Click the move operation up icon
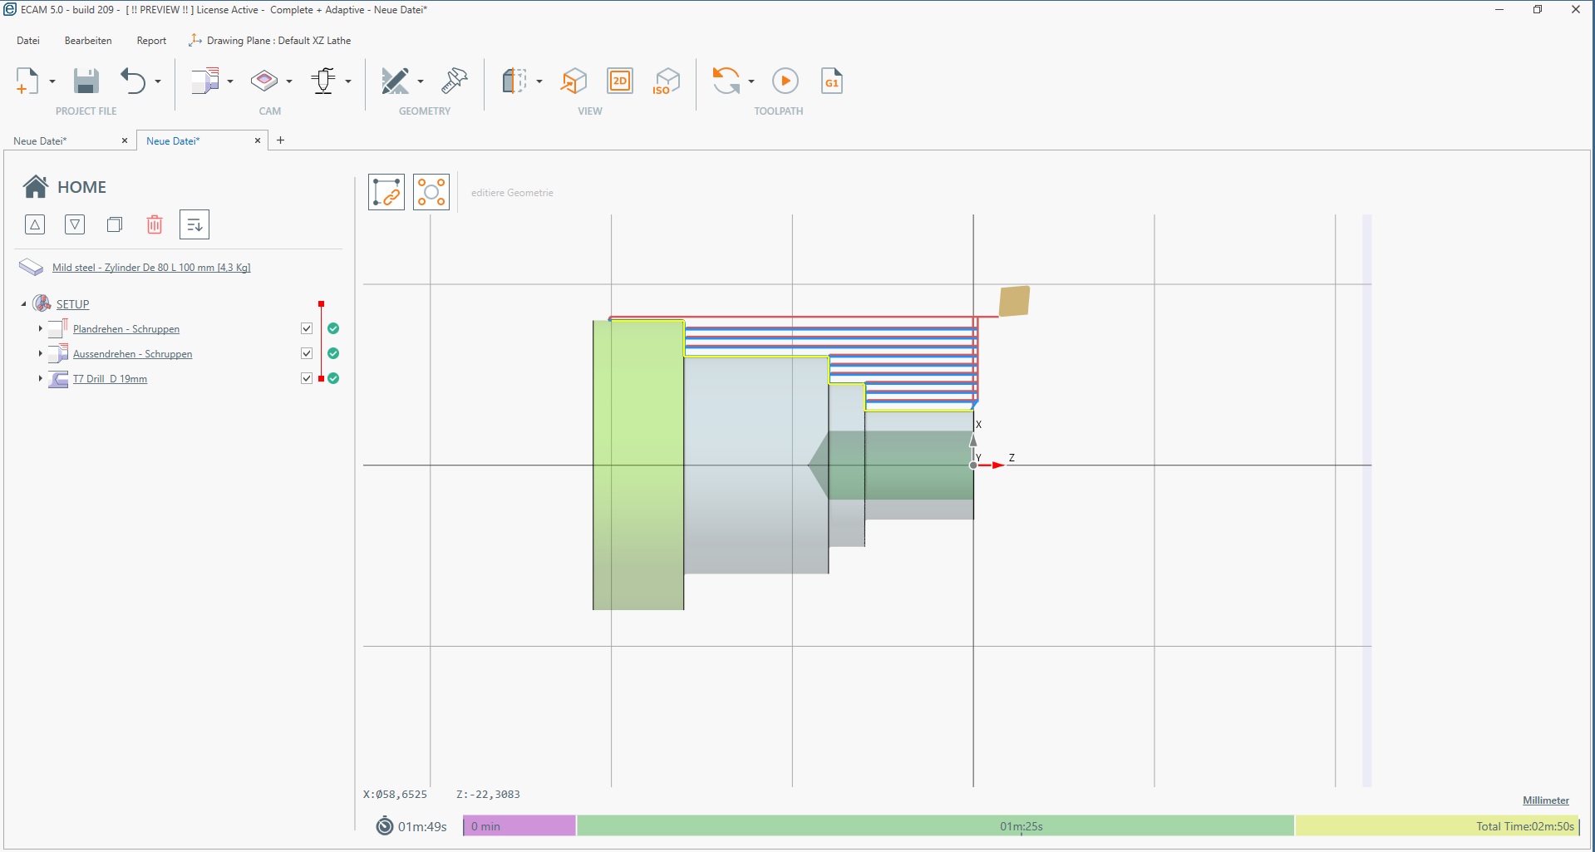This screenshot has height=852, width=1595. tap(35, 224)
